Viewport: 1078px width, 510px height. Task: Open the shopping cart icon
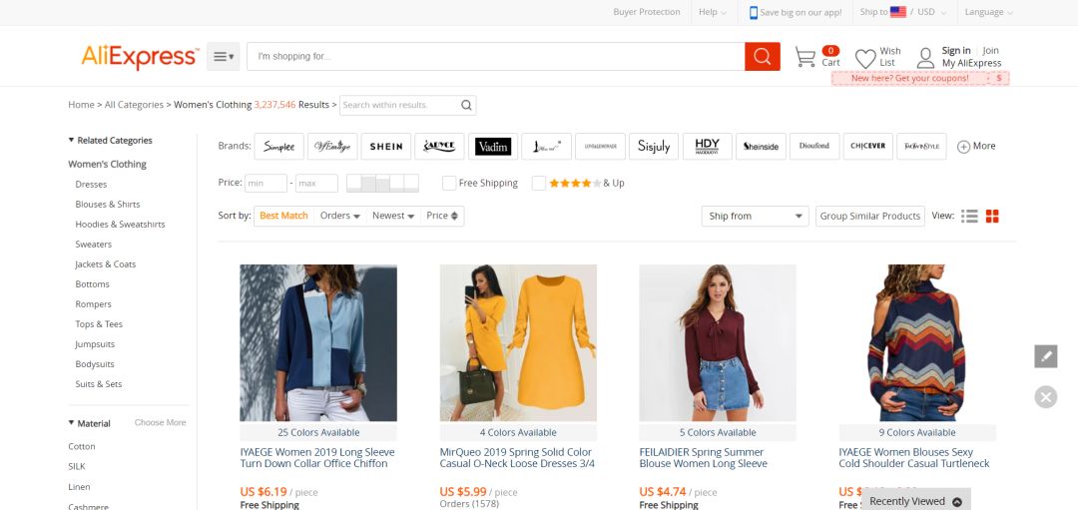806,56
